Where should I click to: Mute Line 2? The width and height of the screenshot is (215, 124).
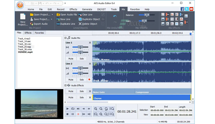(71, 80)
